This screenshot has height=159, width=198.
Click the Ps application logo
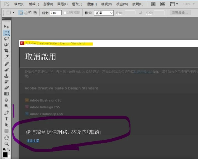click(x=6, y=4)
